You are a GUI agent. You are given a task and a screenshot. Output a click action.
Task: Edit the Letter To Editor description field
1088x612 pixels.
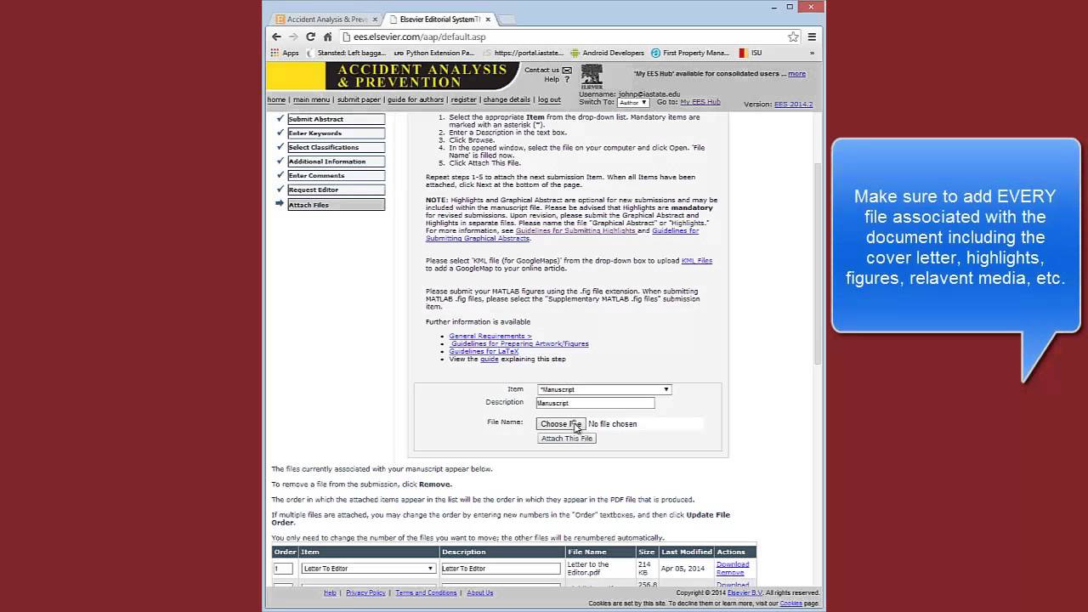[x=501, y=569]
